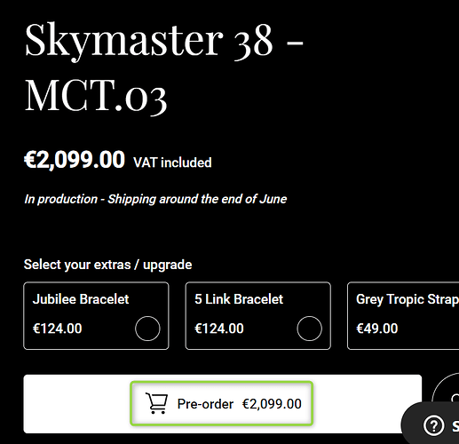Click the round icon button beside Pre-order

click(x=446, y=388)
